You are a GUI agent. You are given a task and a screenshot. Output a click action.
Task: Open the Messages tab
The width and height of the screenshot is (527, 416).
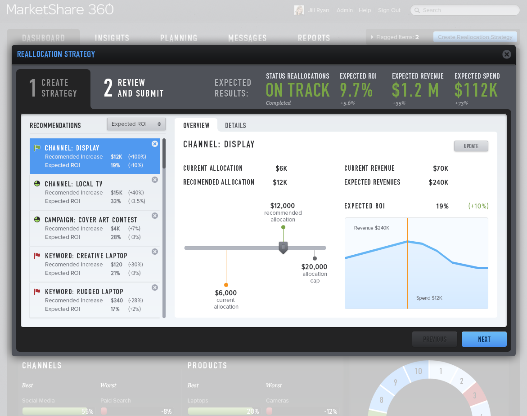tap(248, 38)
